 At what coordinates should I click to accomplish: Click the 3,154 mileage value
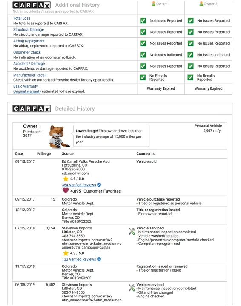pyautogui.click(x=50, y=228)
